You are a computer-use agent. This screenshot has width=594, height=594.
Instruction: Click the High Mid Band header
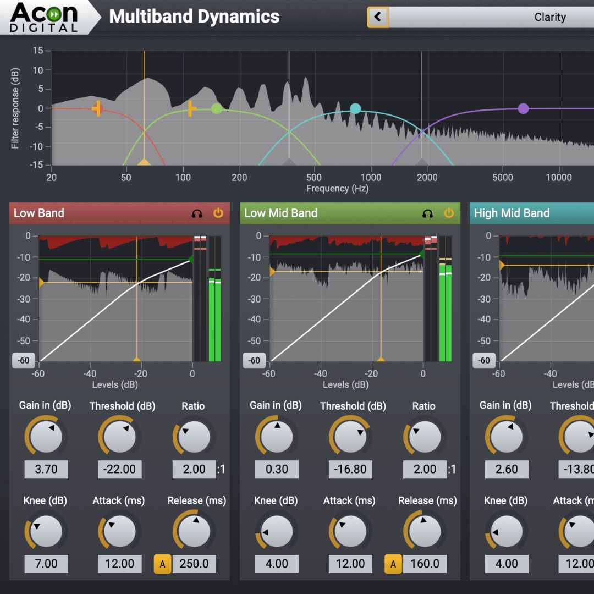(x=532, y=213)
